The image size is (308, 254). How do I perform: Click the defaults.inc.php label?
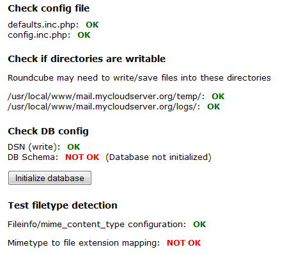point(43,25)
